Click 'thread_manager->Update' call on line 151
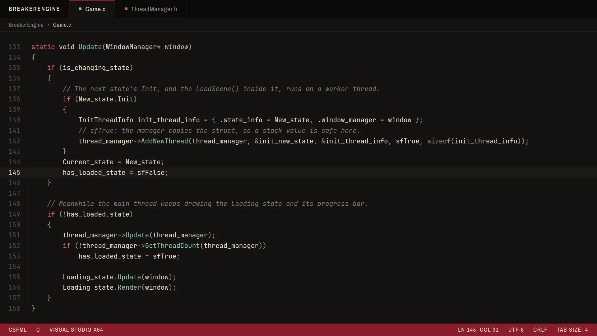The width and height of the screenshot is (597, 336). (x=106, y=235)
